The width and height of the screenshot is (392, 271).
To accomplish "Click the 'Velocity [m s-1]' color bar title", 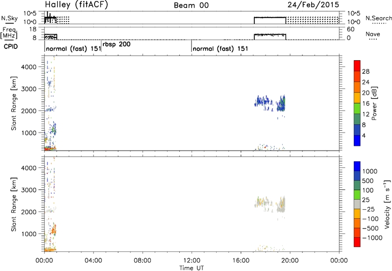I will [x=387, y=204].
